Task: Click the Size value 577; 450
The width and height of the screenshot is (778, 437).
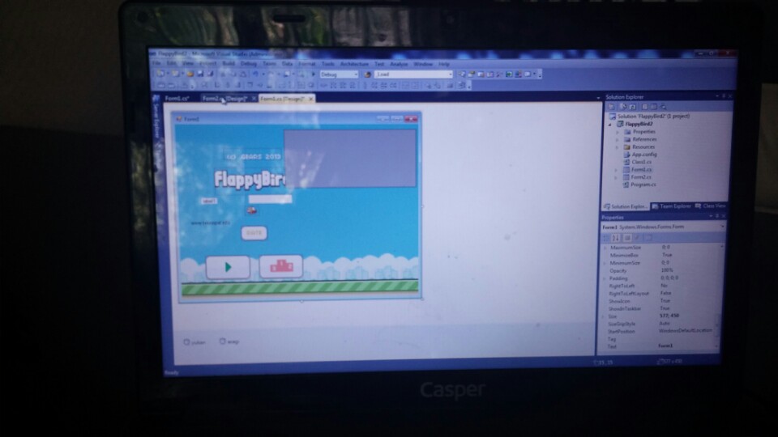Action: click(669, 316)
